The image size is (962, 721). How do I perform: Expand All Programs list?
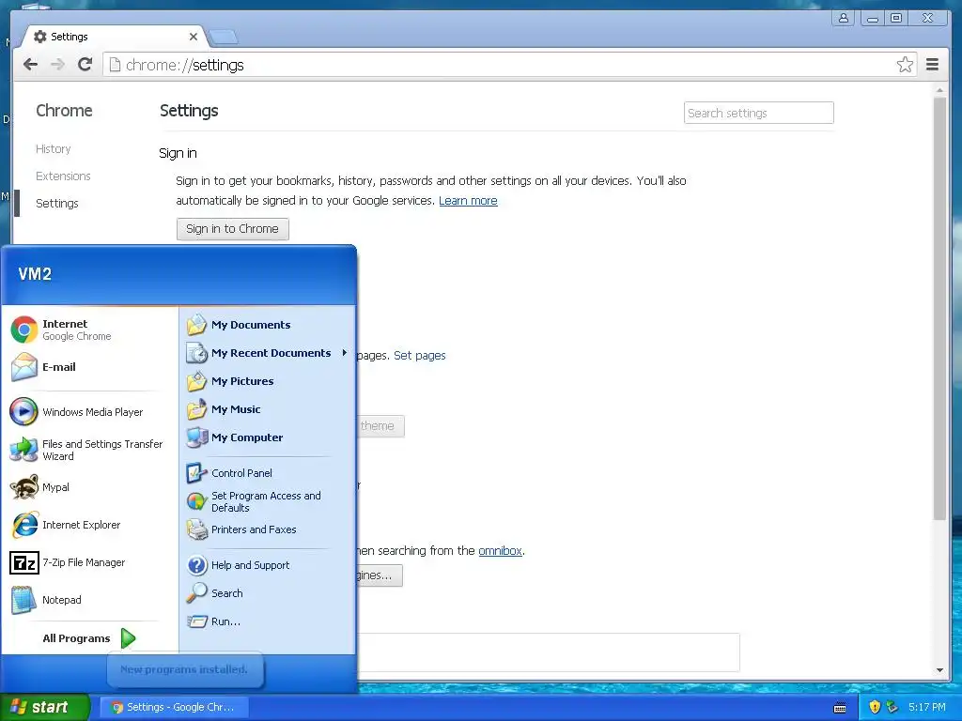tap(89, 638)
